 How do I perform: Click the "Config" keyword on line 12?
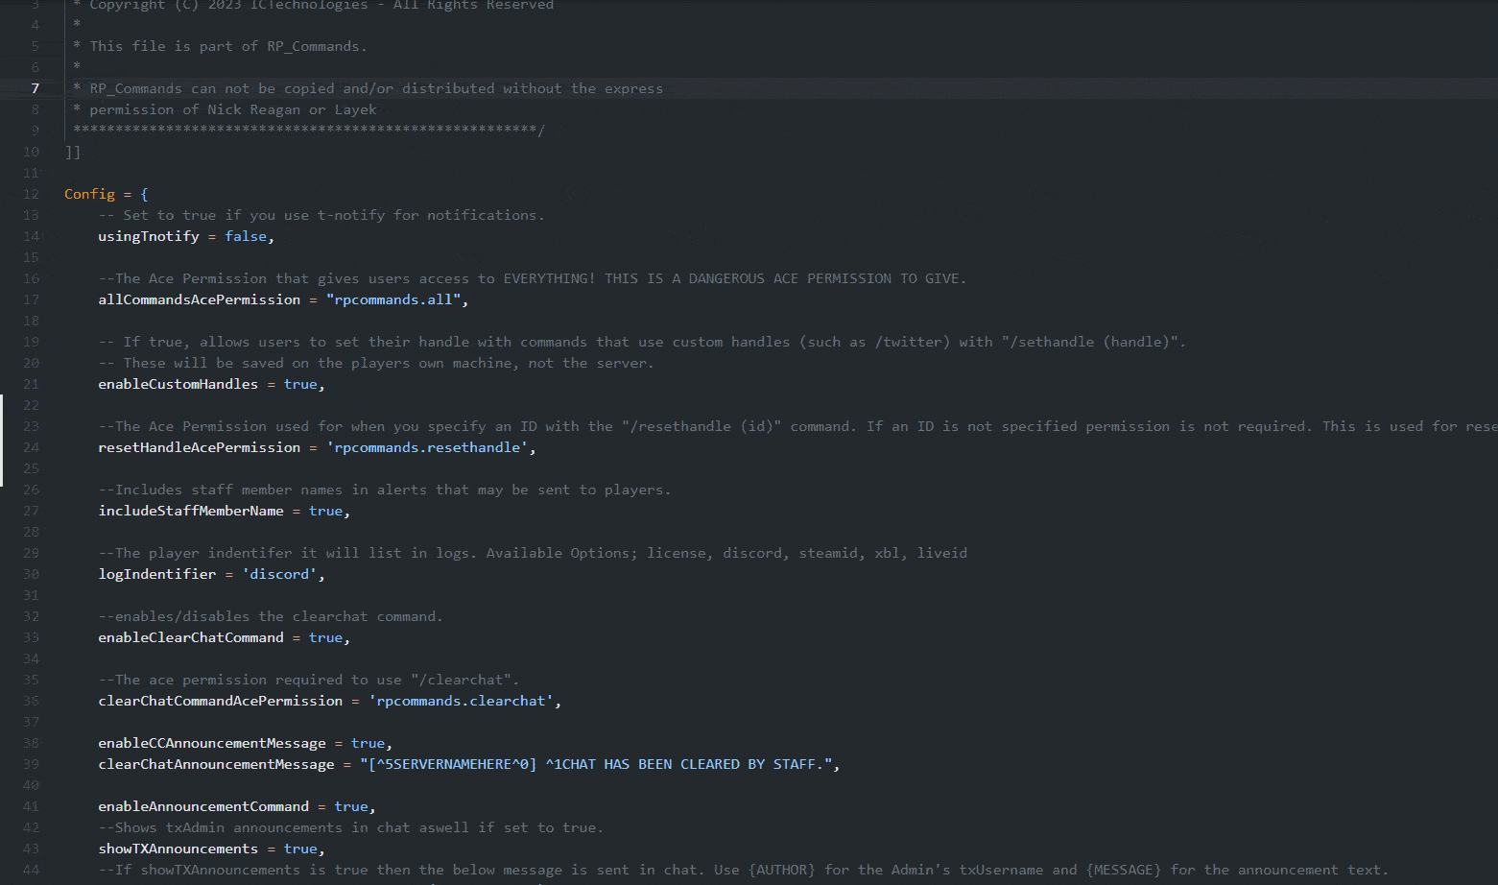click(89, 194)
